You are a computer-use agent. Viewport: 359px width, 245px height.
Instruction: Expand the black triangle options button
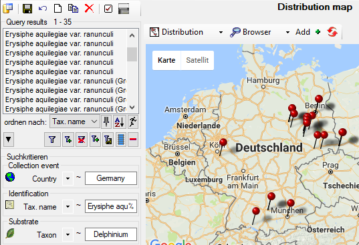coord(9,139)
